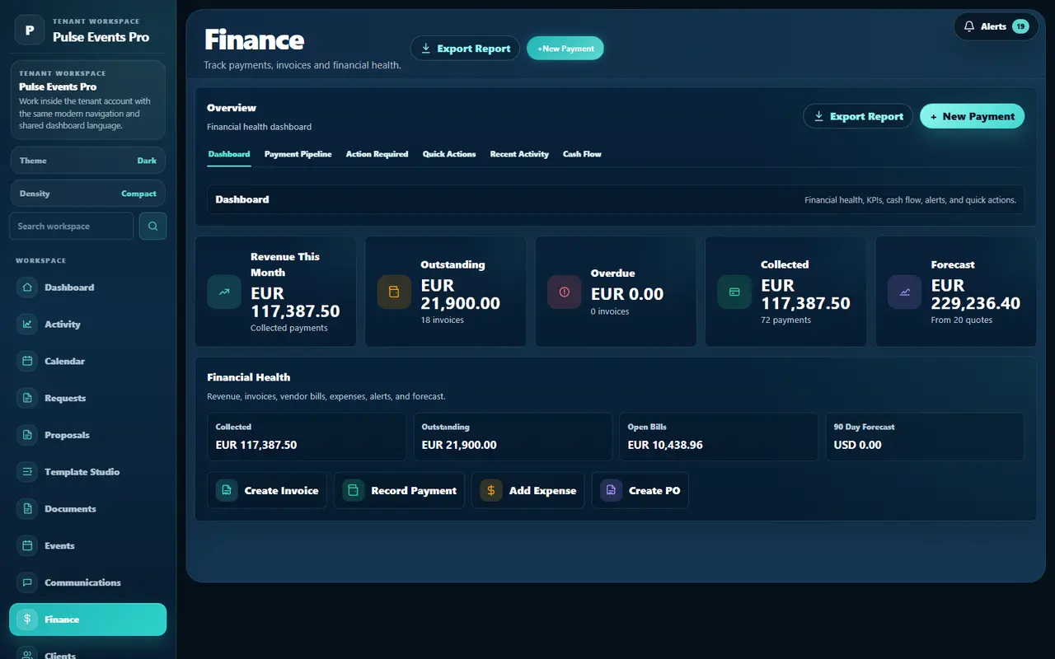Click the '72 payments' text under Collected
The image size is (1055, 659).
point(785,320)
